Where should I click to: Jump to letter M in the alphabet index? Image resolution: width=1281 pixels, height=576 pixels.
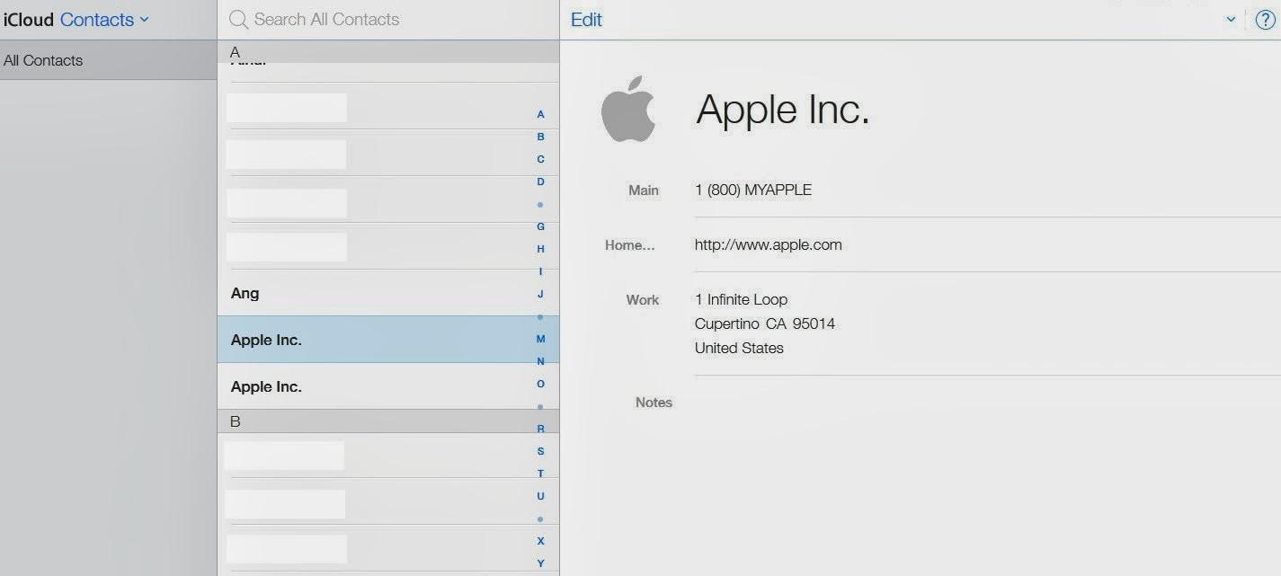[x=540, y=339]
